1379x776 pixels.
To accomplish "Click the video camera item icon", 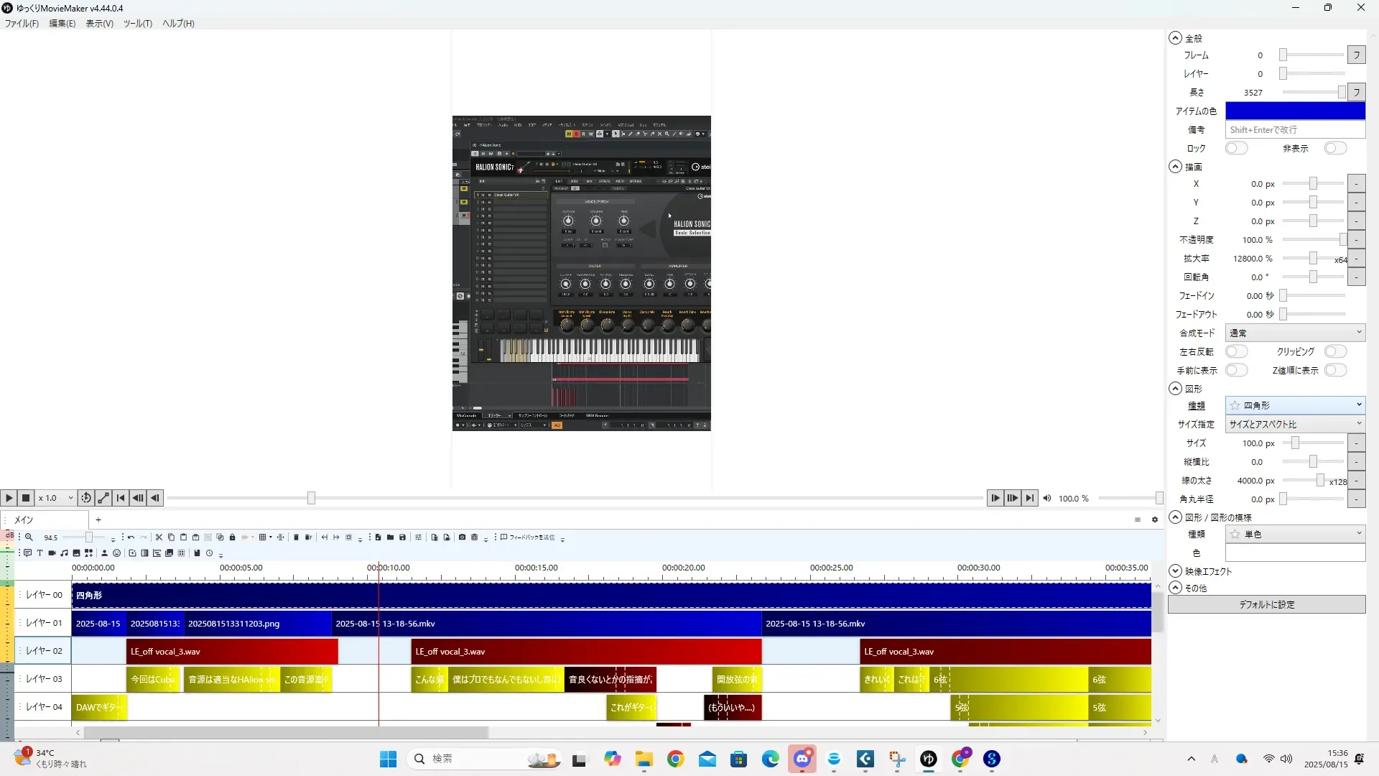I will (x=52, y=553).
